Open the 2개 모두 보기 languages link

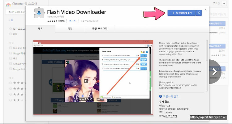[x=170, y=116]
